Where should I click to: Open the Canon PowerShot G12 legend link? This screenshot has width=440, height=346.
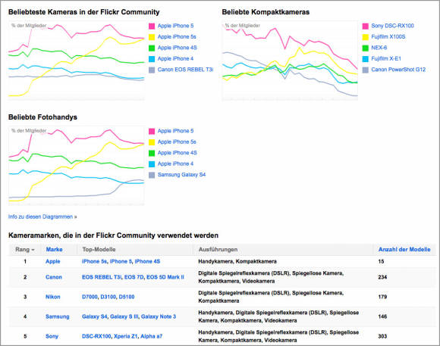(398, 70)
